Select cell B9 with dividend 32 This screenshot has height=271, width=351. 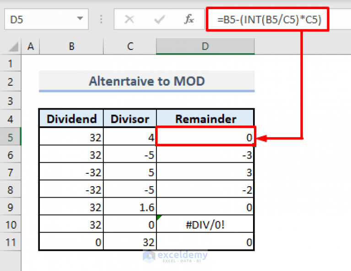click(x=71, y=207)
